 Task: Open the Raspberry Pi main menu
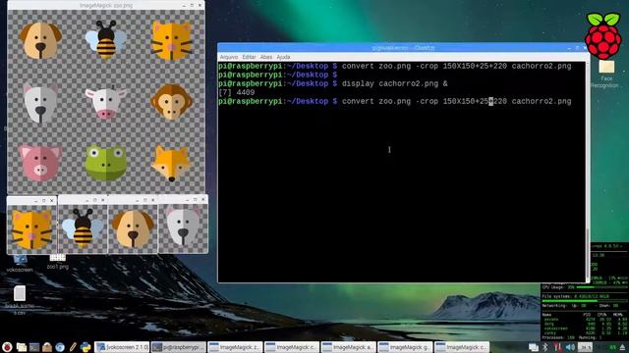(7, 347)
